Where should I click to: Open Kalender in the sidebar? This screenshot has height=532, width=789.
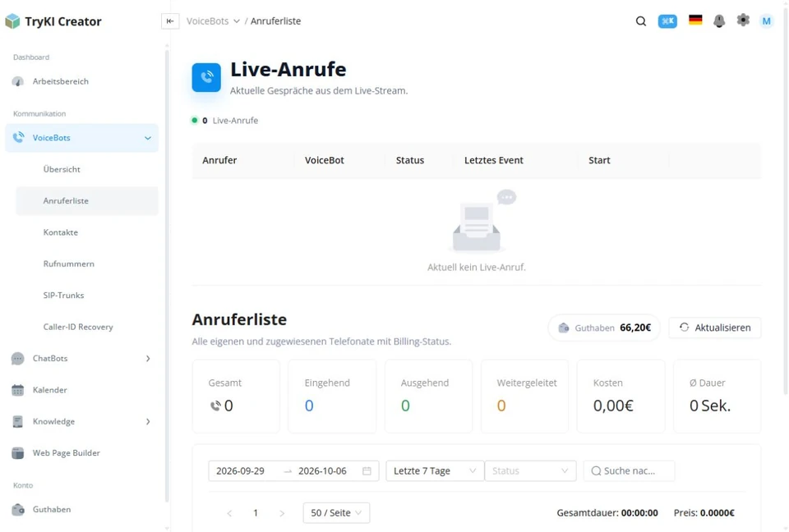(x=81, y=390)
